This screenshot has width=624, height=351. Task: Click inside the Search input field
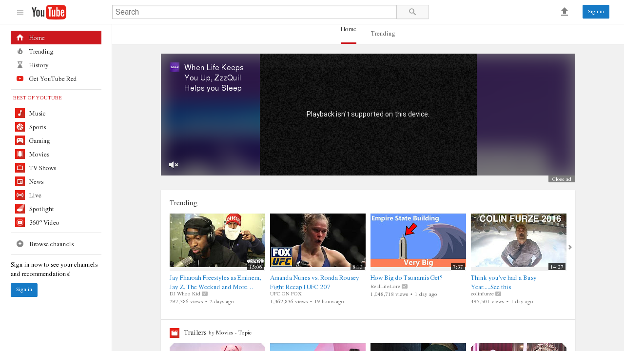[254, 12]
